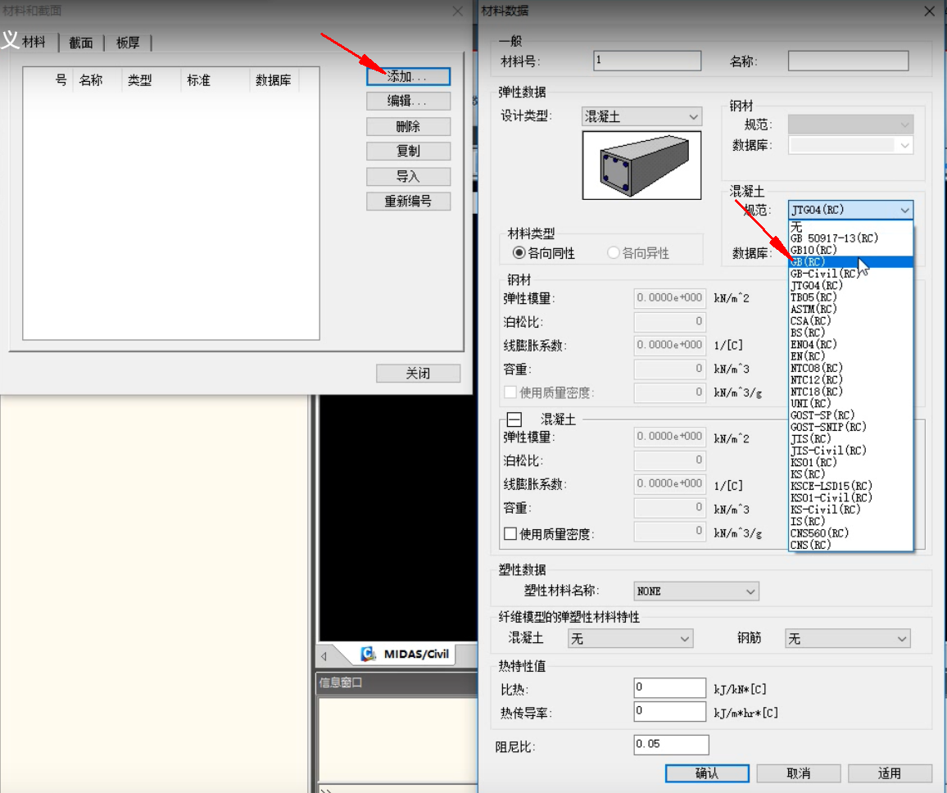Click 关闭 in materials and sections dialog
947x793 pixels.
point(418,374)
